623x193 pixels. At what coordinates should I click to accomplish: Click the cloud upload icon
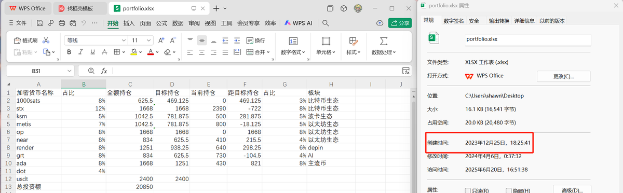click(x=380, y=23)
